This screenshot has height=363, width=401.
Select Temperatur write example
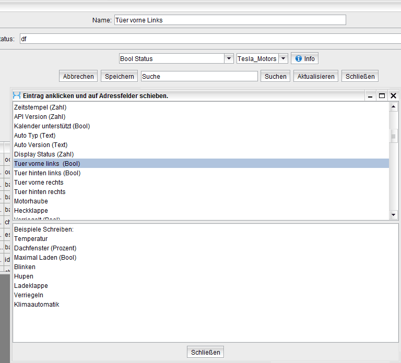pos(206,238)
